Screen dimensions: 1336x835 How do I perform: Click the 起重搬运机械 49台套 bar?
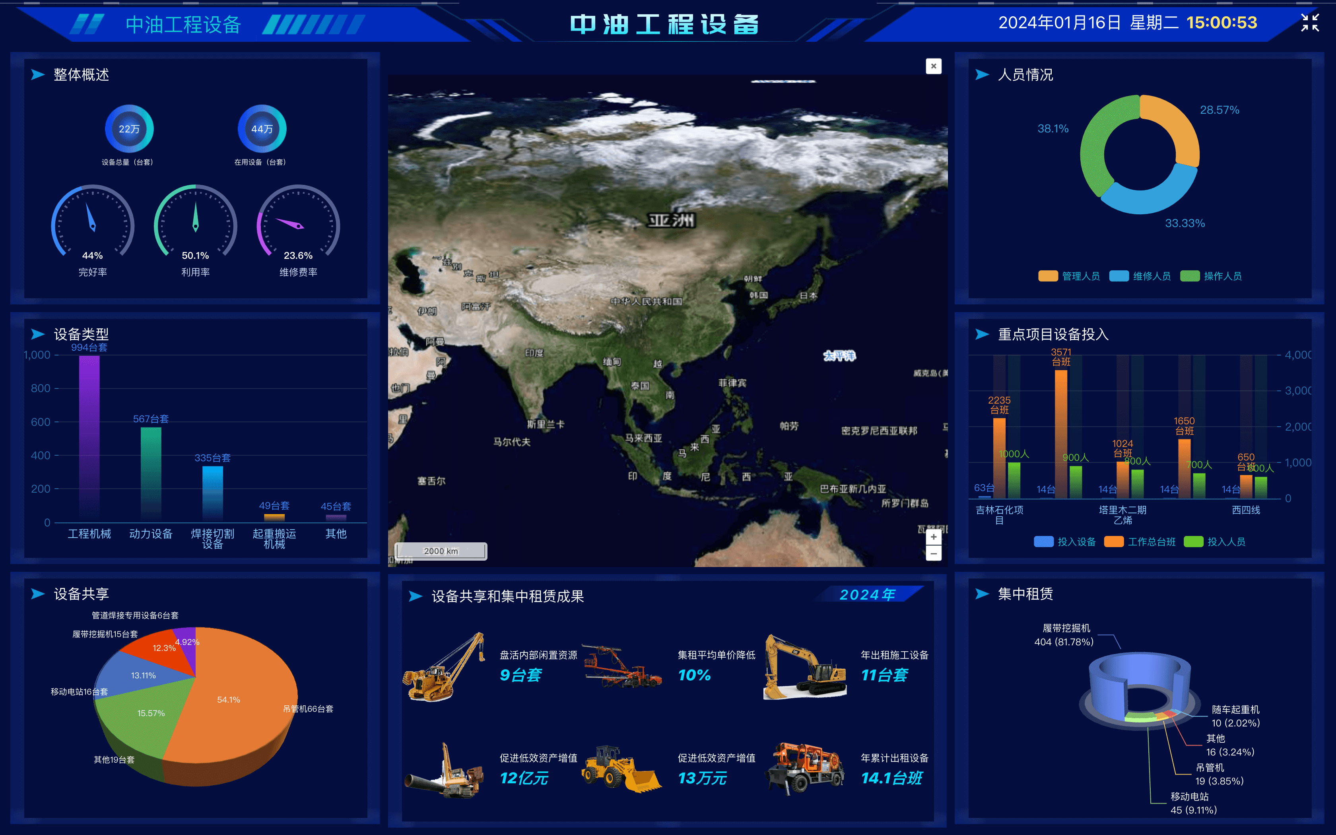click(274, 518)
